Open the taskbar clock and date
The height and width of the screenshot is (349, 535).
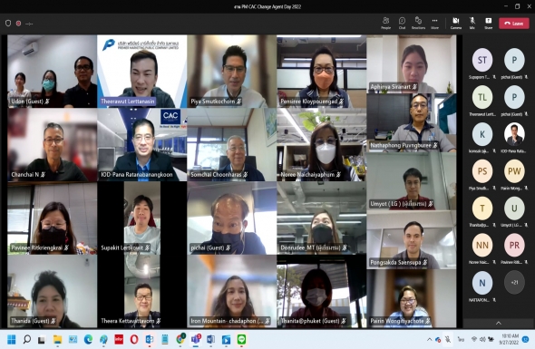511,339
